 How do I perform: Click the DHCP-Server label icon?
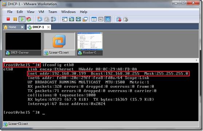click(x=8, y=53)
